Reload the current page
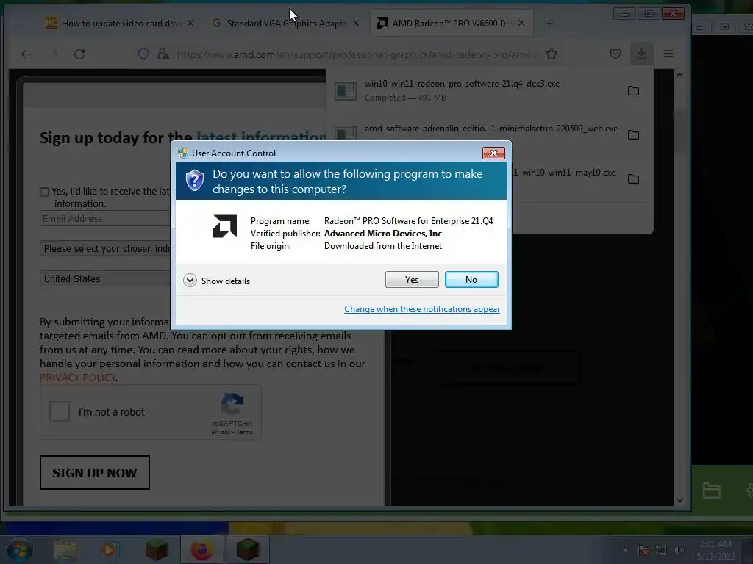Screen dimensions: 753x564 point(79,54)
